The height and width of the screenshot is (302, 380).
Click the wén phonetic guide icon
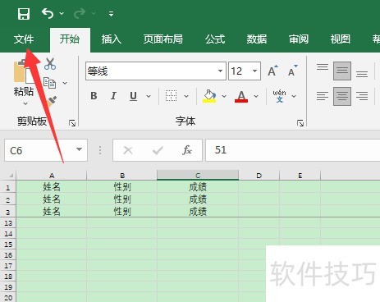pyautogui.click(x=279, y=96)
